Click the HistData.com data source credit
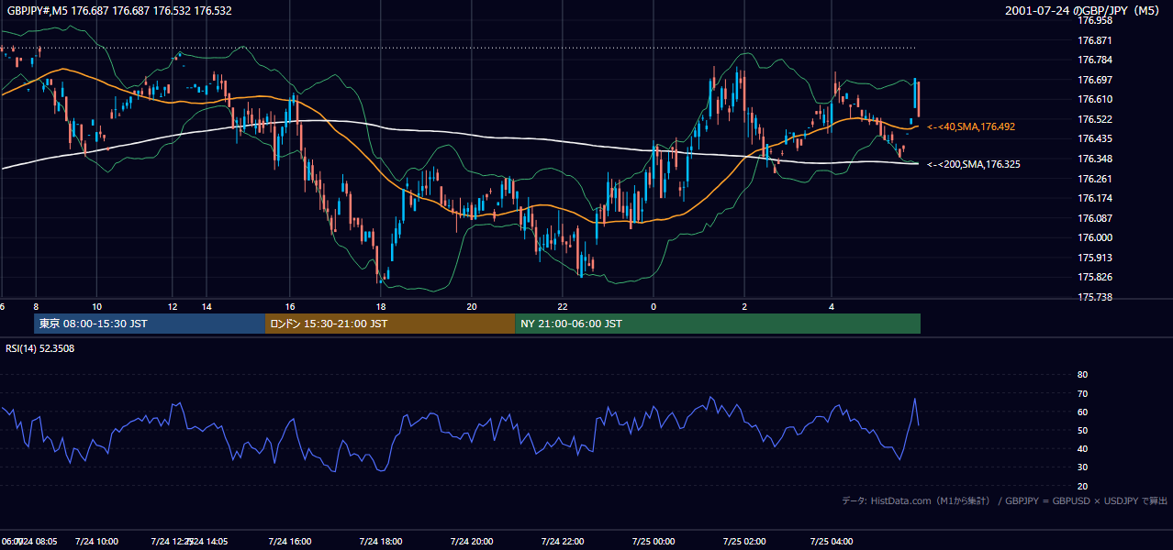 [x=1005, y=500]
